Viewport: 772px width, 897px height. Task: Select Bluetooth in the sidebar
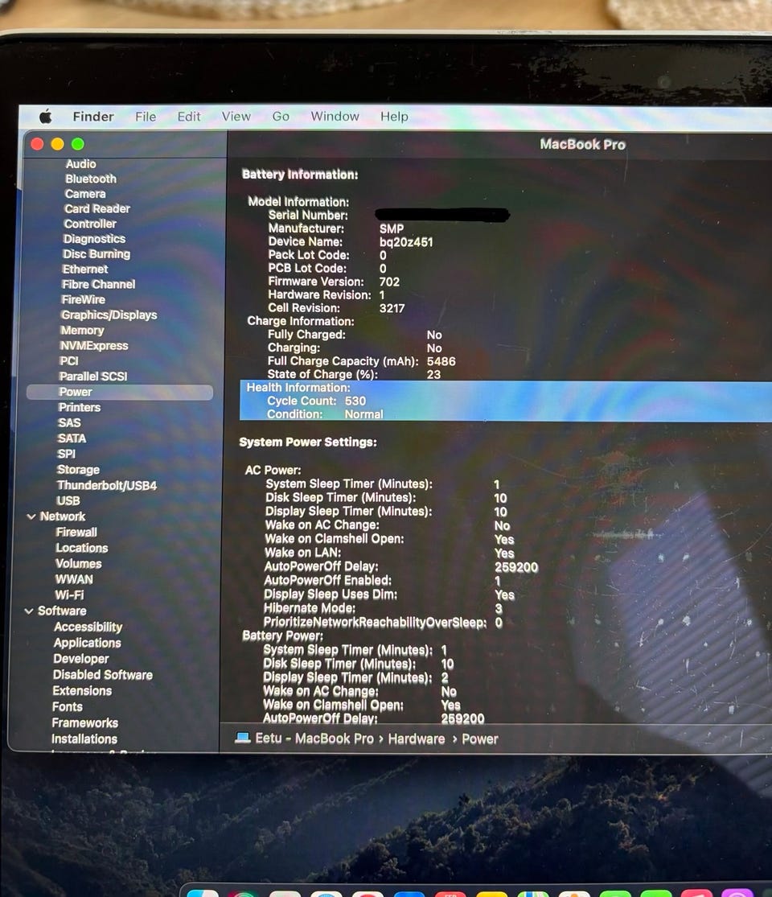[91, 179]
